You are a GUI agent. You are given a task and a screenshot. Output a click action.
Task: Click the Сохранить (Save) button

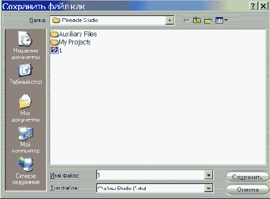tap(247, 177)
